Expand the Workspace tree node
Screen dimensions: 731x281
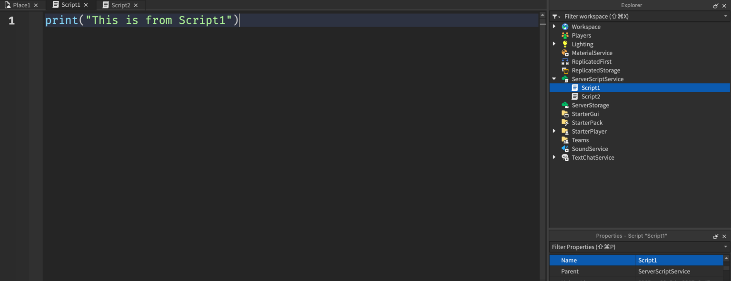point(554,26)
